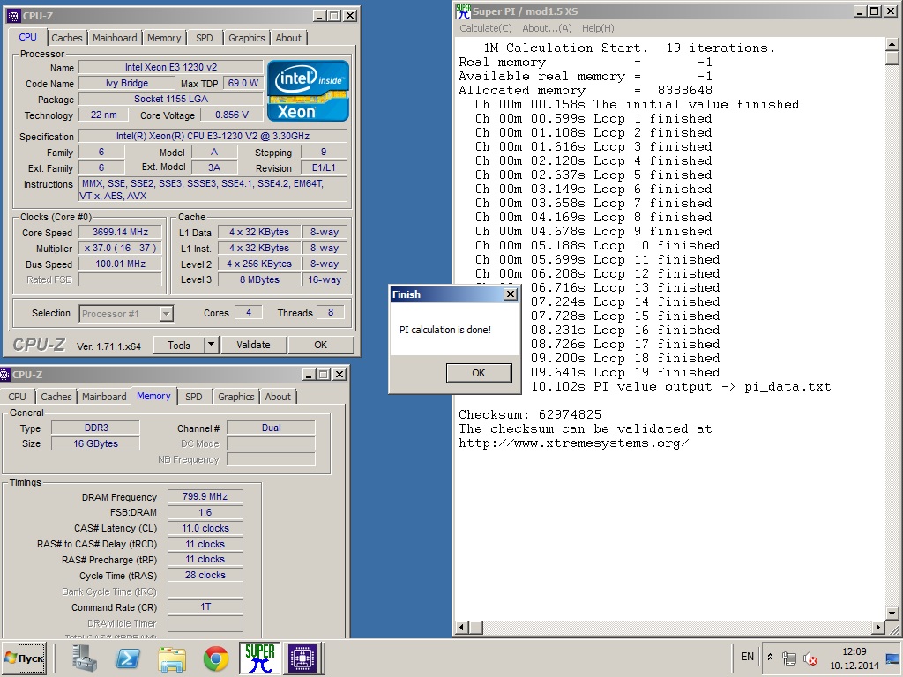Open Graphics tab in lower CPU-Z

pos(235,397)
